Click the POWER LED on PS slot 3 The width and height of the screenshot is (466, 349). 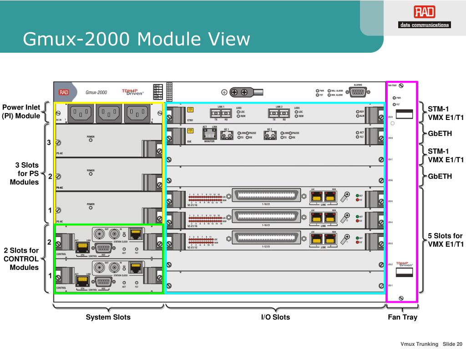(91, 140)
